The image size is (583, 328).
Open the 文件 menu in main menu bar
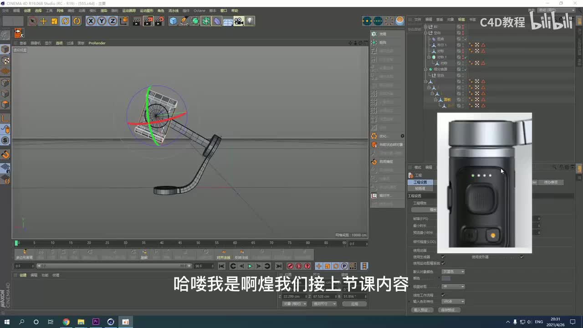(x=5, y=10)
